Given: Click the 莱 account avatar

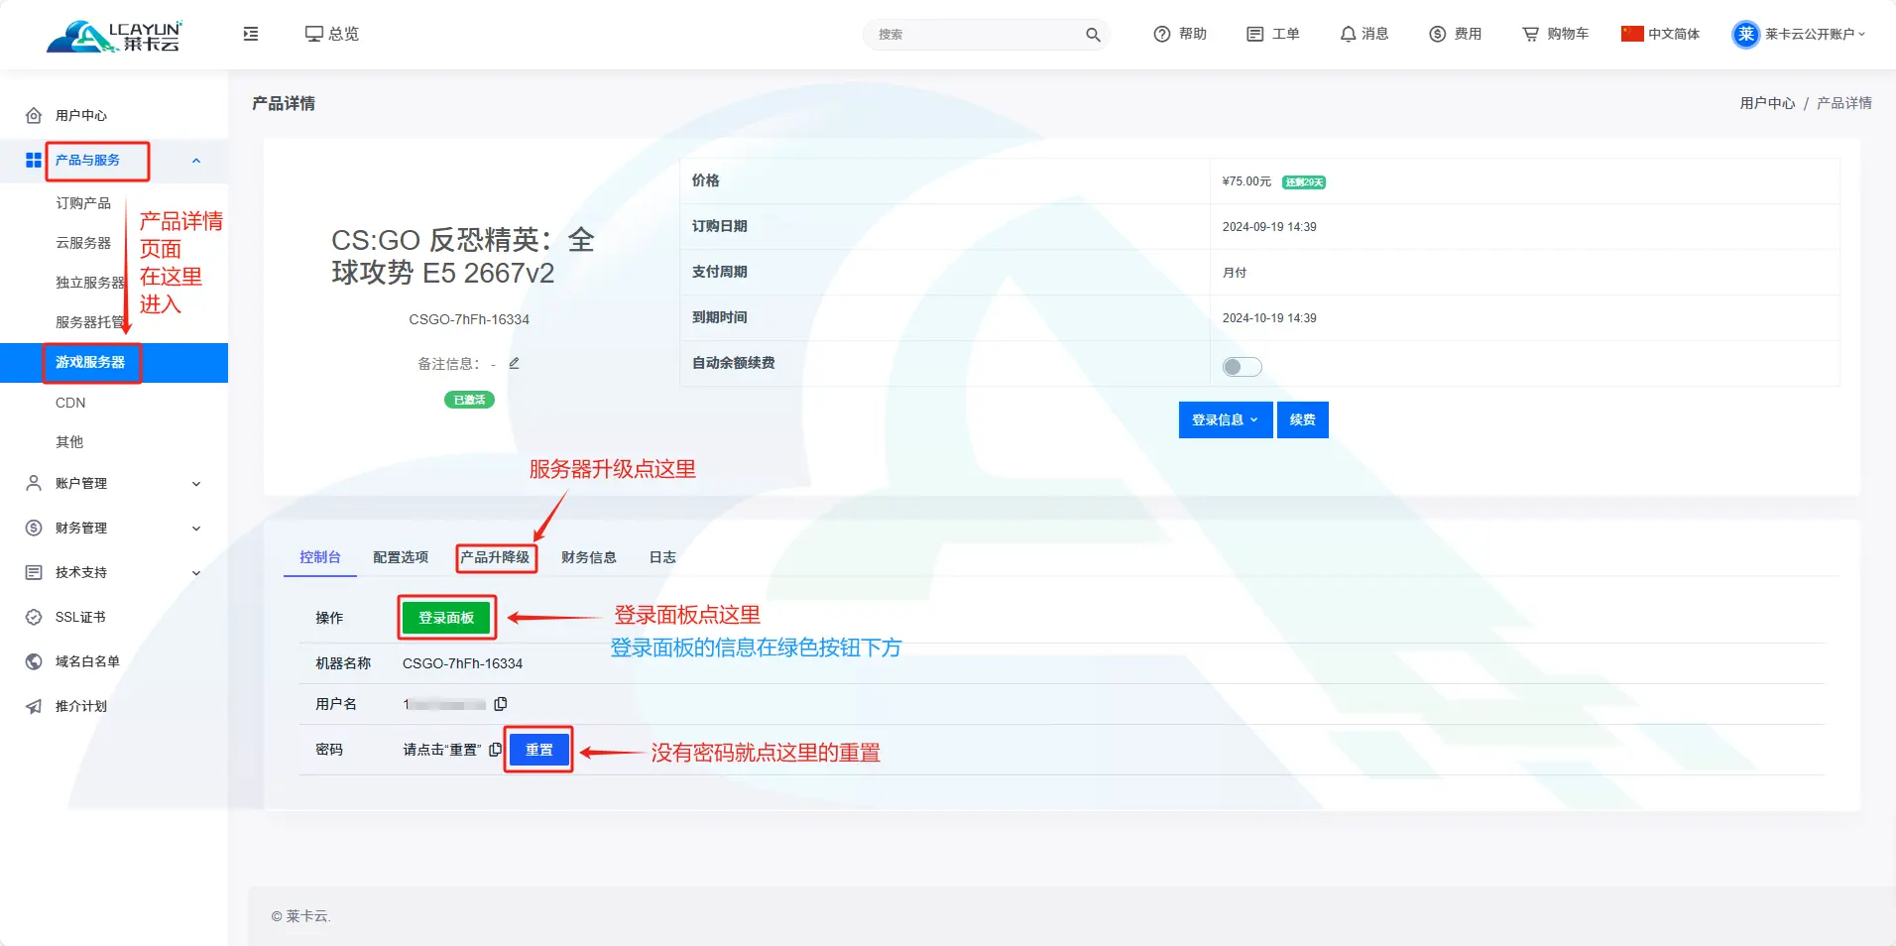Looking at the screenshot, I should pos(1745,34).
